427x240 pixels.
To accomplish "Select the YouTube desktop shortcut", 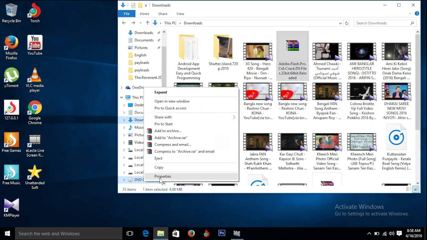I will [x=35, y=45].
